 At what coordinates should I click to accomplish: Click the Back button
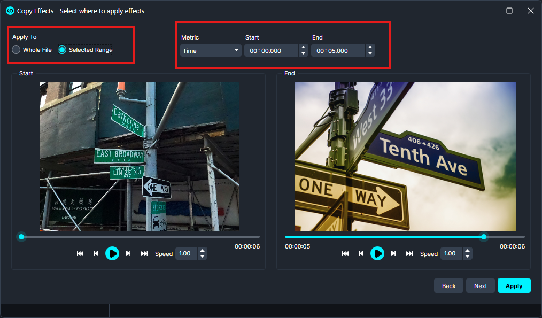pyautogui.click(x=448, y=286)
